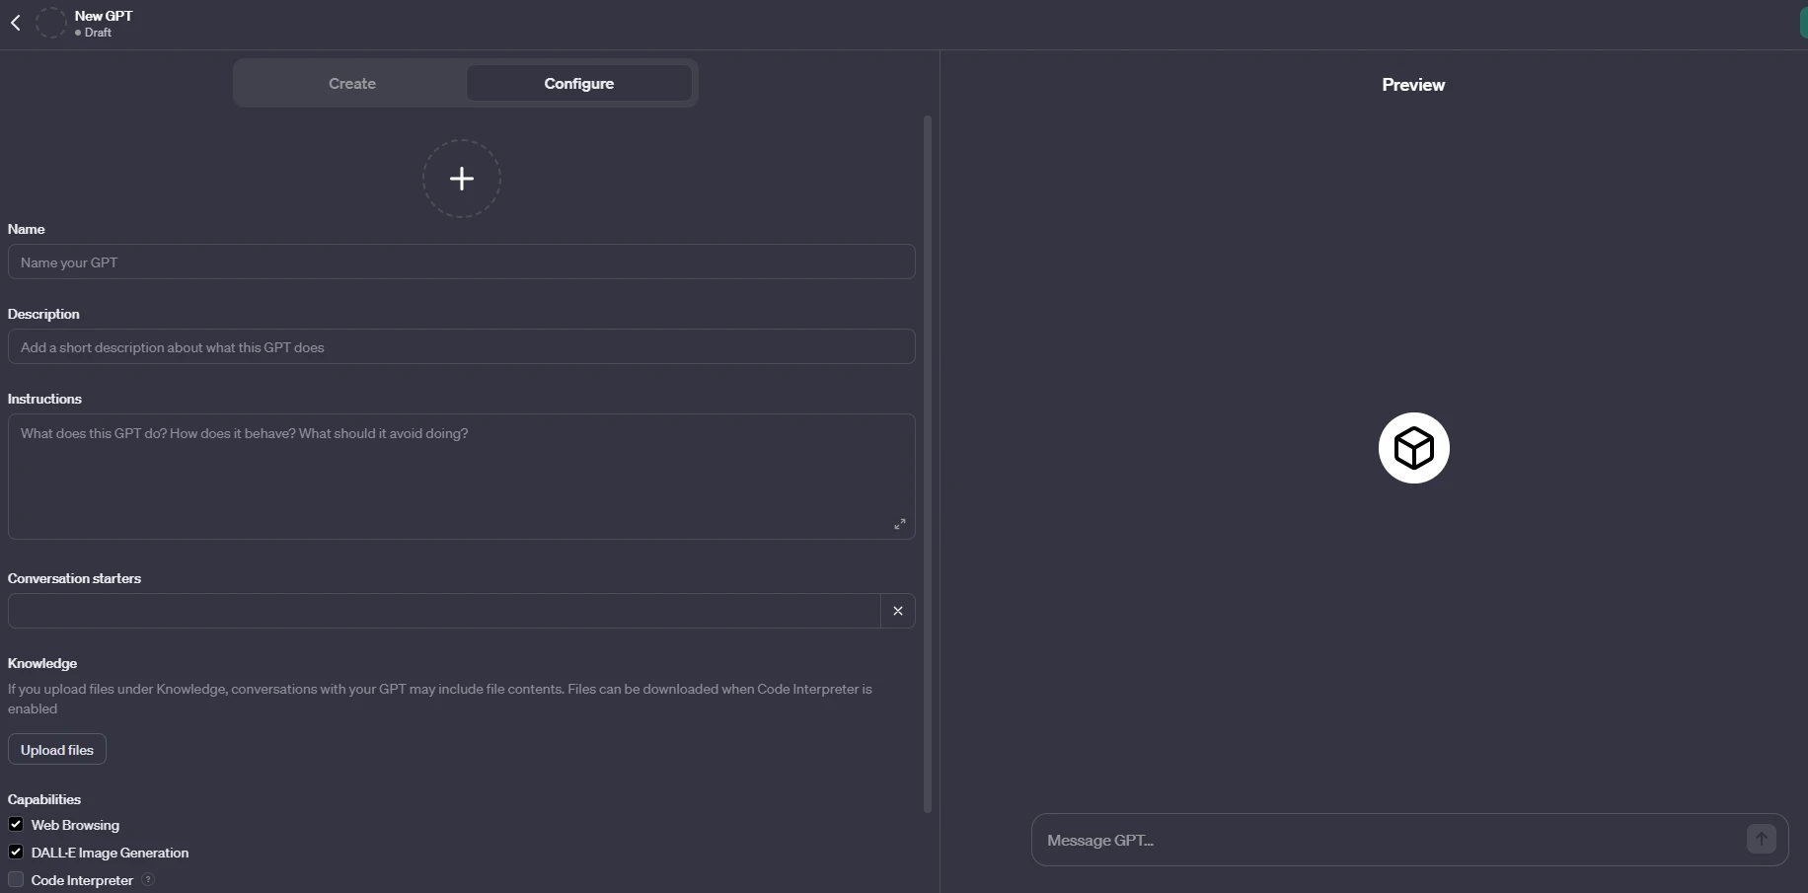Open the Code Interpreter help tooltip icon

coord(148,879)
